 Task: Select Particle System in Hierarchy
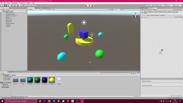[10, 23]
